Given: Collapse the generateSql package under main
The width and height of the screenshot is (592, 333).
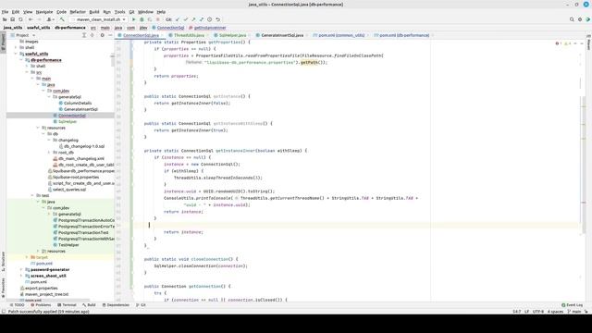Looking at the screenshot, I should click(x=49, y=97).
